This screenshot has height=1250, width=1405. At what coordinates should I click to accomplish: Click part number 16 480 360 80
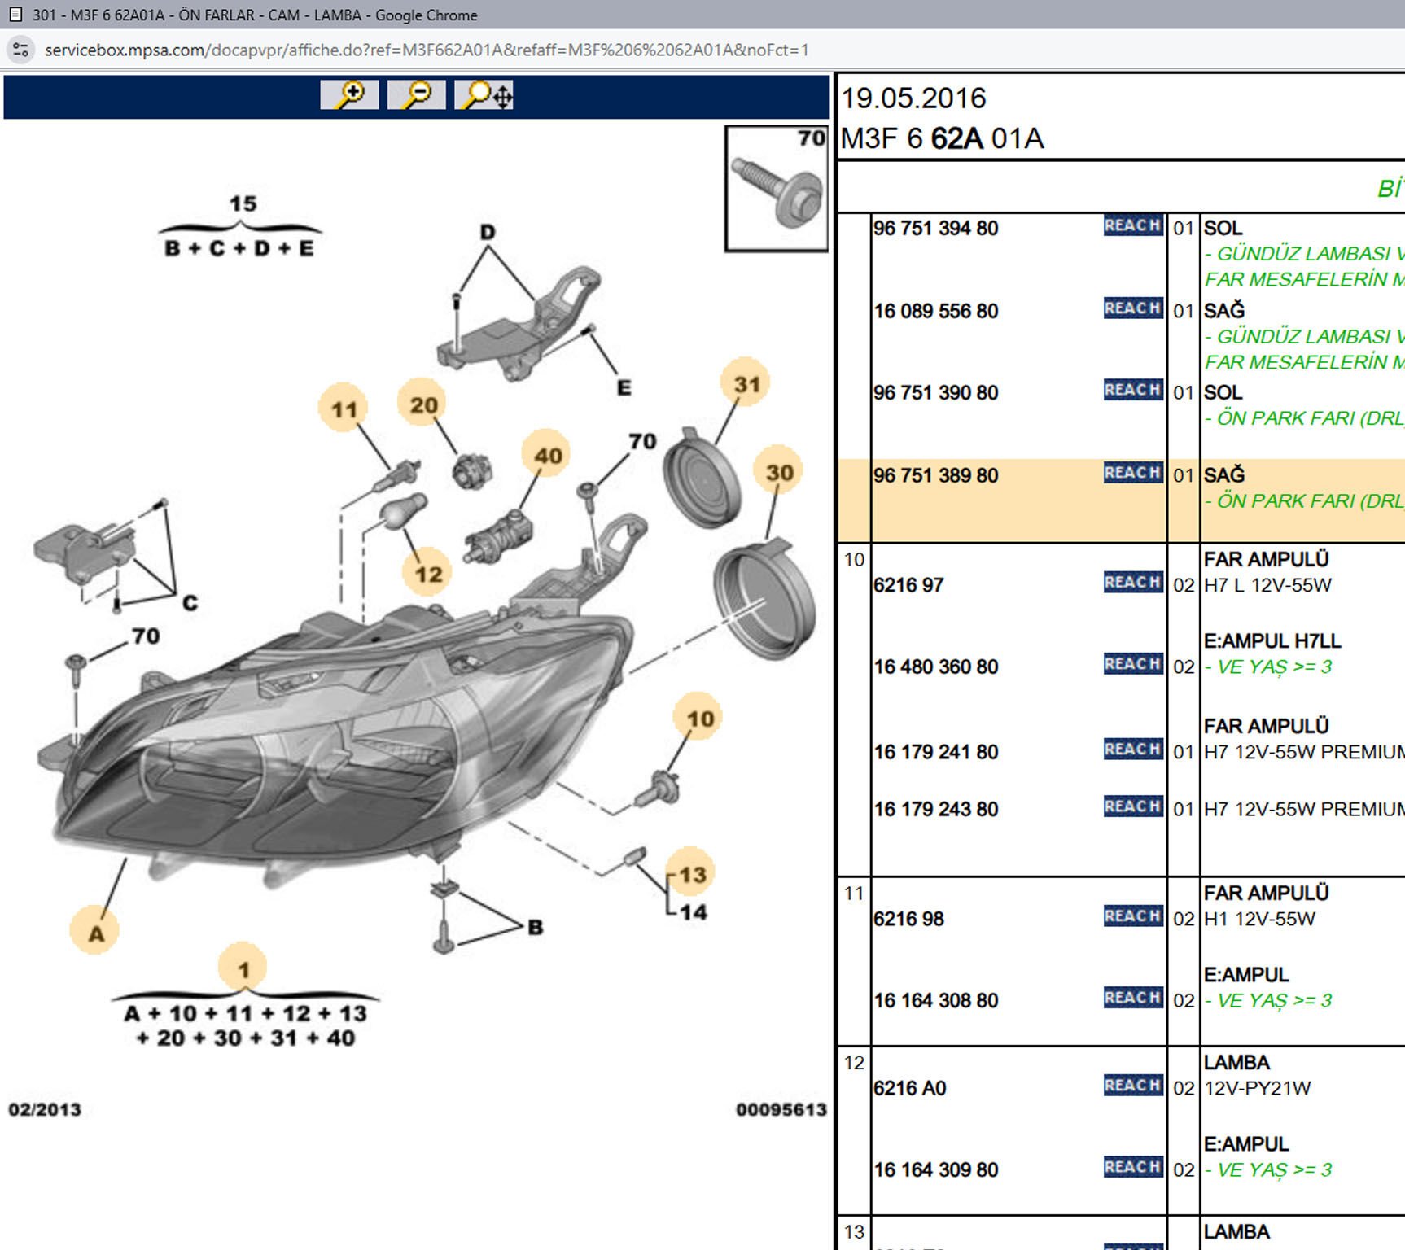pyautogui.click(x=935, y=667)
